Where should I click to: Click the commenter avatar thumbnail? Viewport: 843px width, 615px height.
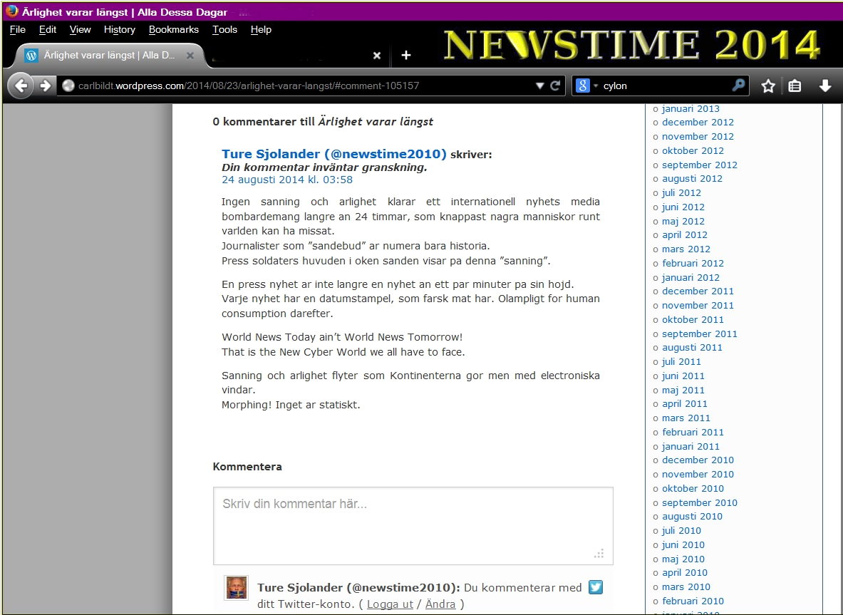pyautogui.click(x=236, y=588)
